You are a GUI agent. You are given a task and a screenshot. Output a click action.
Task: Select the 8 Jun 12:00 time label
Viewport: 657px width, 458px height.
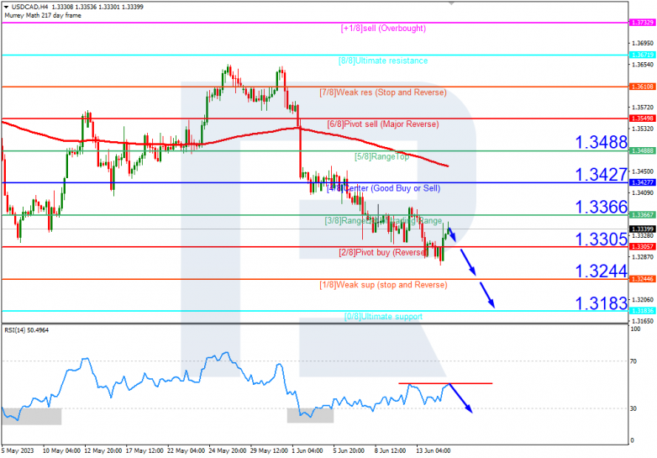pos(390,451)
